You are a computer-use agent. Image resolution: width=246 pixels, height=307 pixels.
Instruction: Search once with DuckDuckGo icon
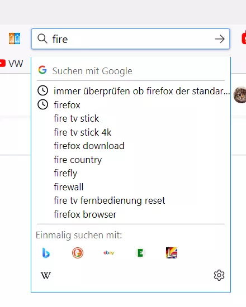pyautogui.click(x=78, y=253)
